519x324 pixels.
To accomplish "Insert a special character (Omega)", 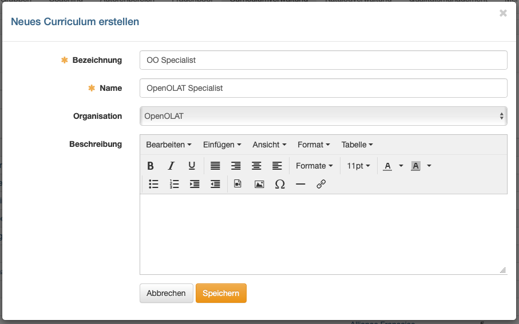I will click(280, 184).
